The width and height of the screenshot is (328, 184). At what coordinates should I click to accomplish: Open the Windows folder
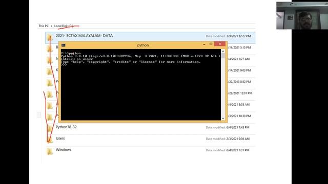coord(64,150)
